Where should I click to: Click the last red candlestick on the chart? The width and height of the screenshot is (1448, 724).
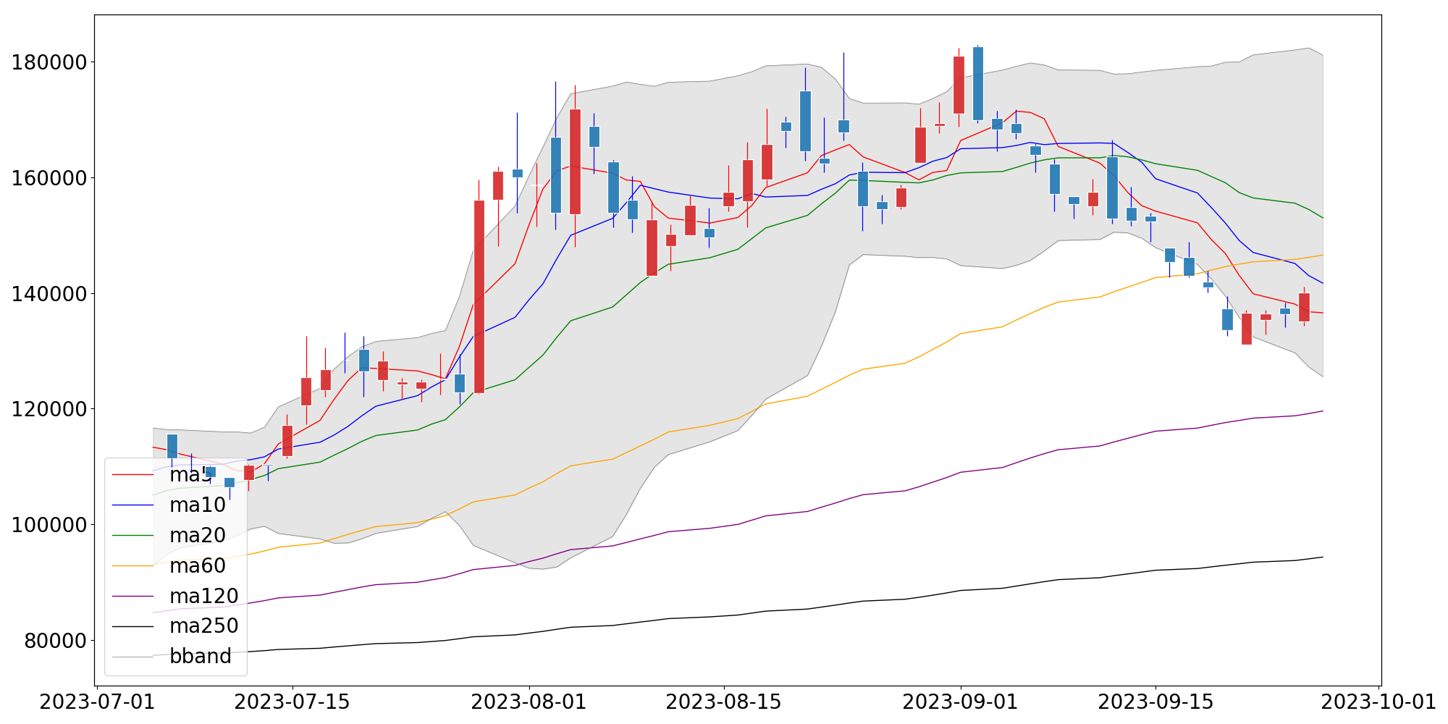point(1304,307)
